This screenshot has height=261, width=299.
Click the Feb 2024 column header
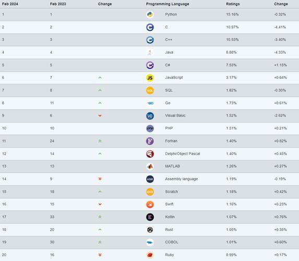[10, 4]
